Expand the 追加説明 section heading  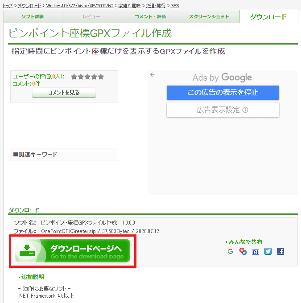[x=33, y=277]
